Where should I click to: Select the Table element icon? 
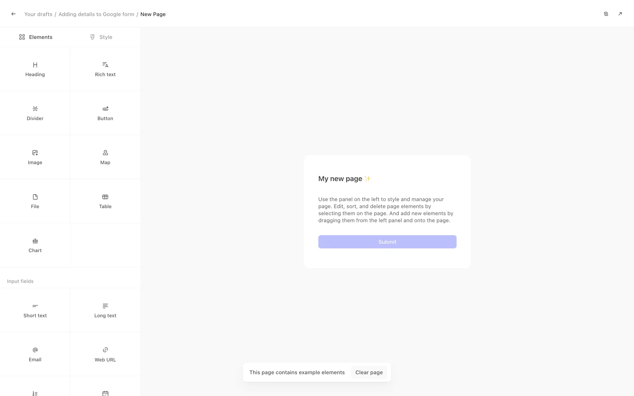pyautogui.click(x=105, y=197)
